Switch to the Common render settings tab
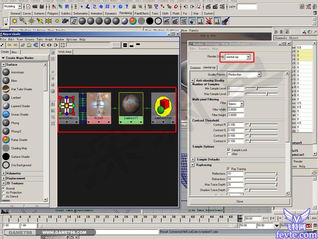The image size is (318, 239). pyautogui.click(x=195, y=68)
